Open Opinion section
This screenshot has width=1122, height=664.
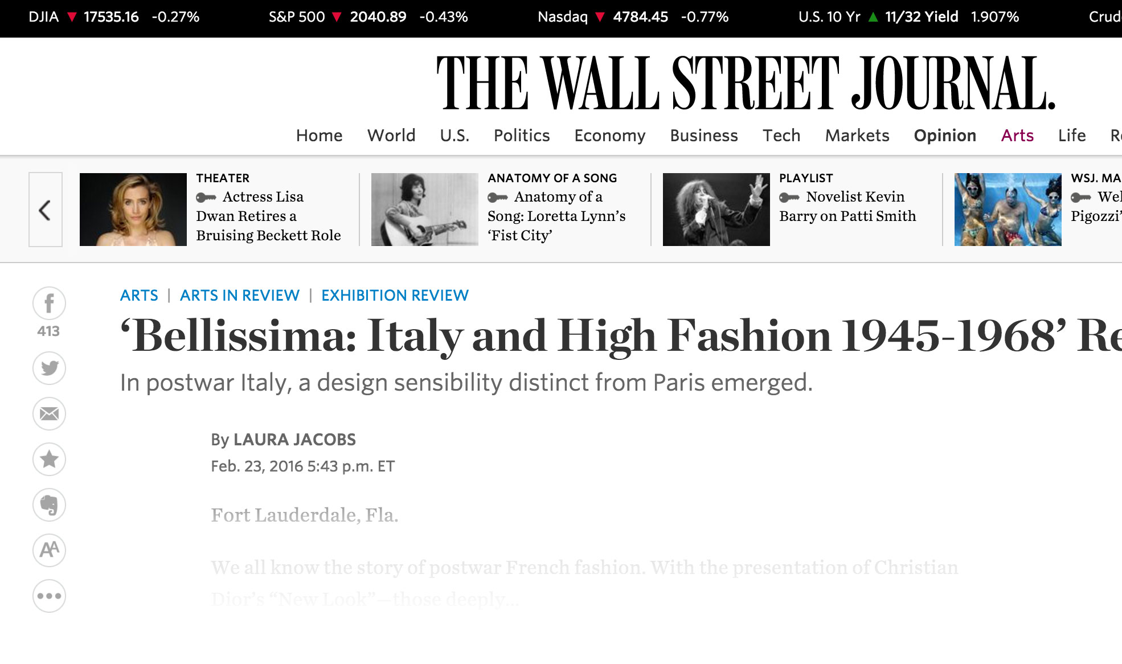(x=945, y=136)
